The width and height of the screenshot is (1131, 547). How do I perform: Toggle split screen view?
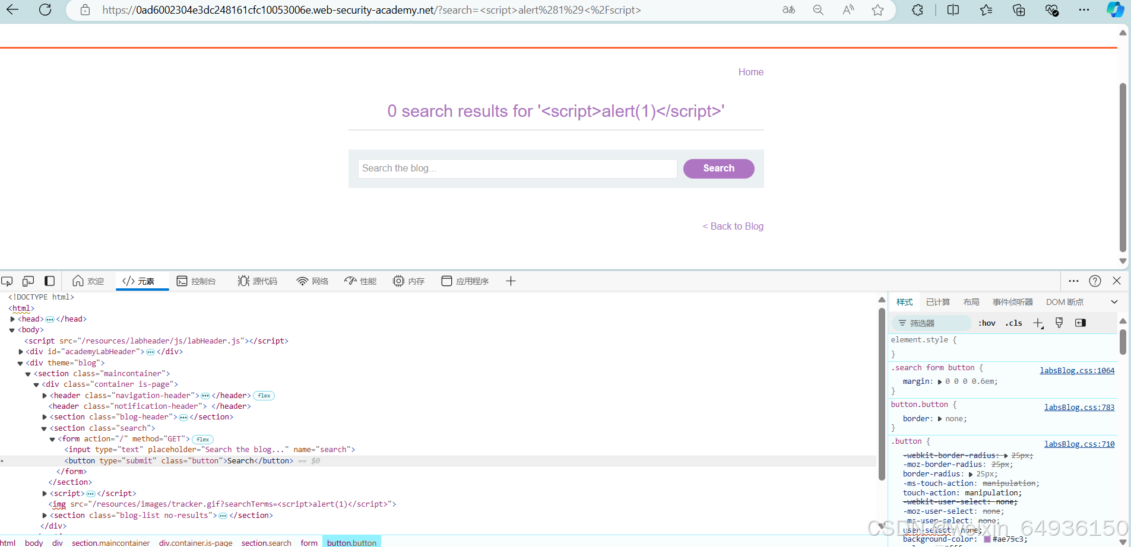click(953, 9)
